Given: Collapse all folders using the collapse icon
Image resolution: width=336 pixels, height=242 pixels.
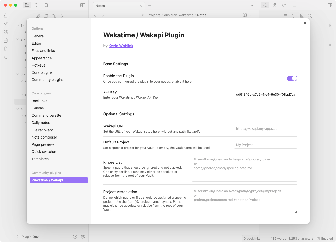Looking at the screenshot, I should 62,15.
